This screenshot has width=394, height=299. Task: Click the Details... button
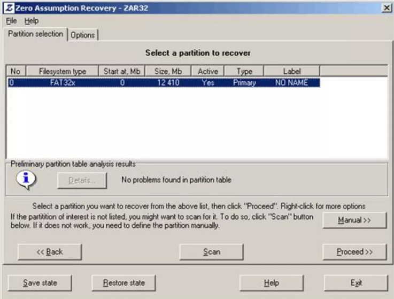(82, 180)
